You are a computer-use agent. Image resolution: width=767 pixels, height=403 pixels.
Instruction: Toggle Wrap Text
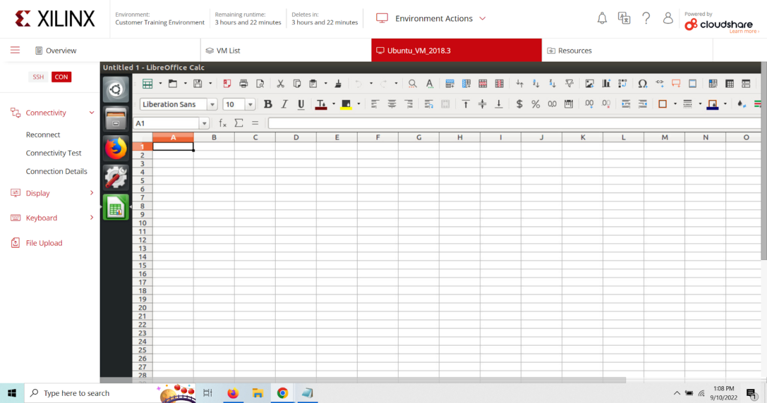point(429,104)
